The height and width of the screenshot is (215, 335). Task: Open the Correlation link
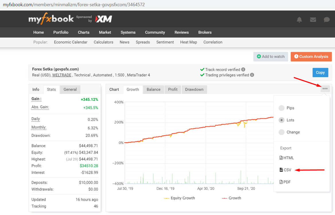[x=213, y=42]
